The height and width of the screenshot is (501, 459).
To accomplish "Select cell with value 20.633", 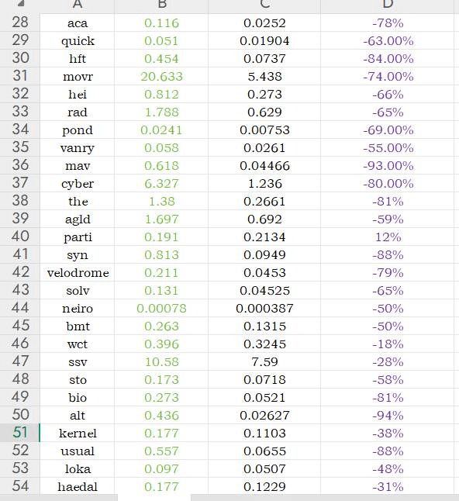I will click(161, 76).
